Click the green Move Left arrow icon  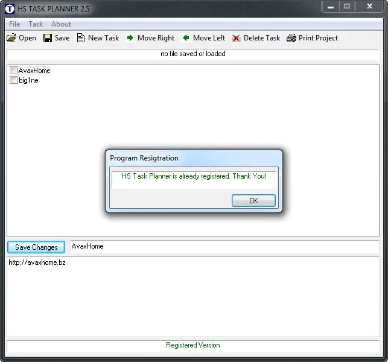point(186,38)
